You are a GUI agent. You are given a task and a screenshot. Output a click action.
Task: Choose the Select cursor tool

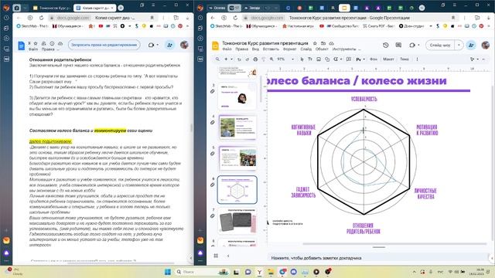point(302,59)
